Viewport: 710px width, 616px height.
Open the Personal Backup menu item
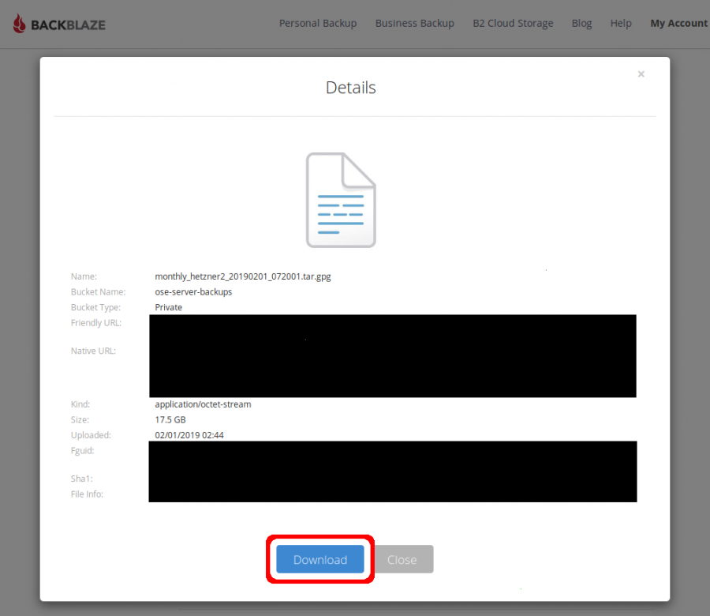(x=318, y=24)
